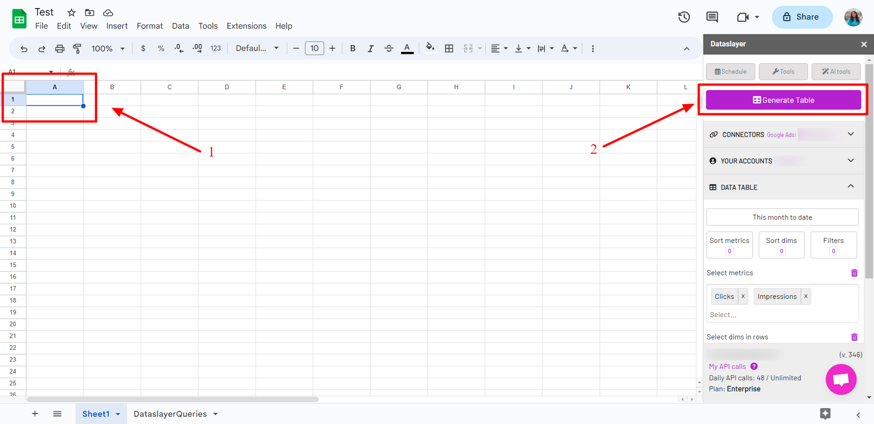
Task: Click the font size field
Action: tap(314, 49)
